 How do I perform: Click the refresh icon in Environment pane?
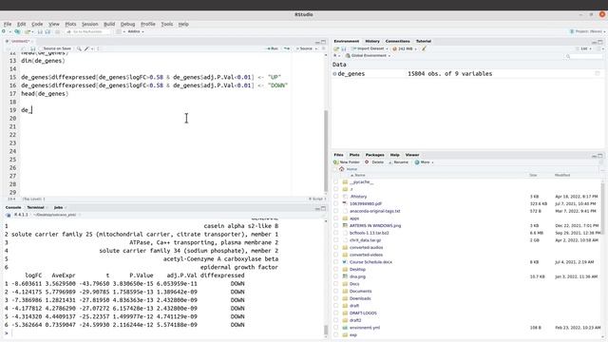598,48
